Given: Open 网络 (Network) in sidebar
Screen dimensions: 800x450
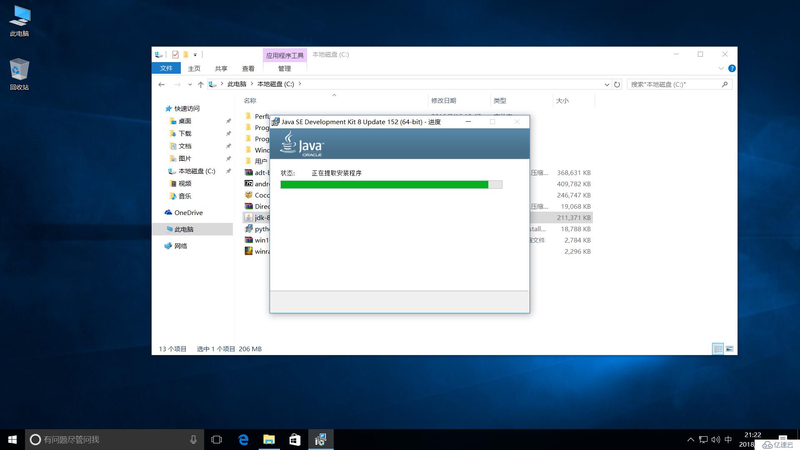Looking at the screenshot, I should click(180, 245).
